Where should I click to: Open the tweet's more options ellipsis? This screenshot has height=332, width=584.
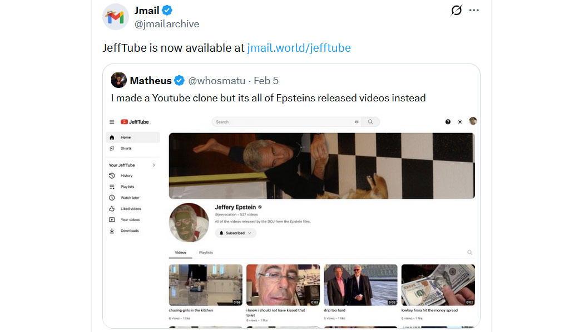tap(474, 11)
